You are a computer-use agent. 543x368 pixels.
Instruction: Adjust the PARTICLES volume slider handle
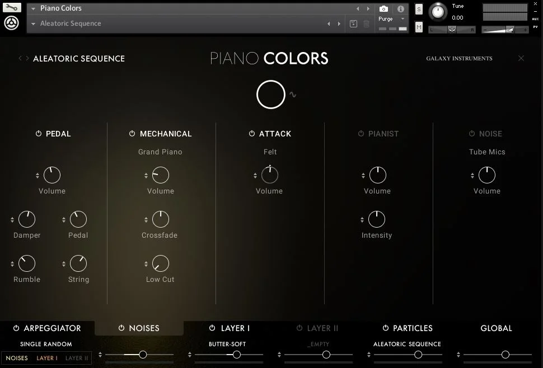[418, 355]
